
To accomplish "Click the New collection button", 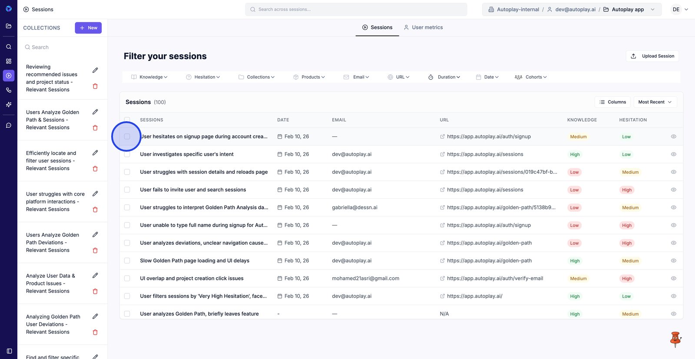I will coord(88,28).
